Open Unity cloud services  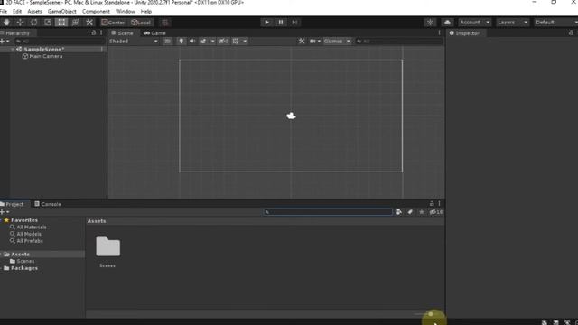(447, 22)
